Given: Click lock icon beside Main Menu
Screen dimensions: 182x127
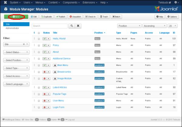Looking at the screenshot, I should pyautogui.click(x=55, y=65).
